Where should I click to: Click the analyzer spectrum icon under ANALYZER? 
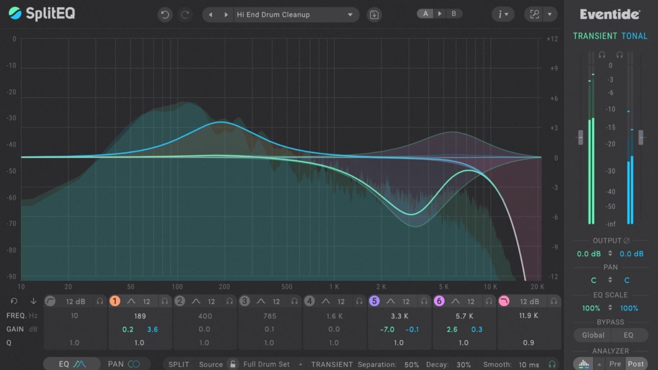583,364
